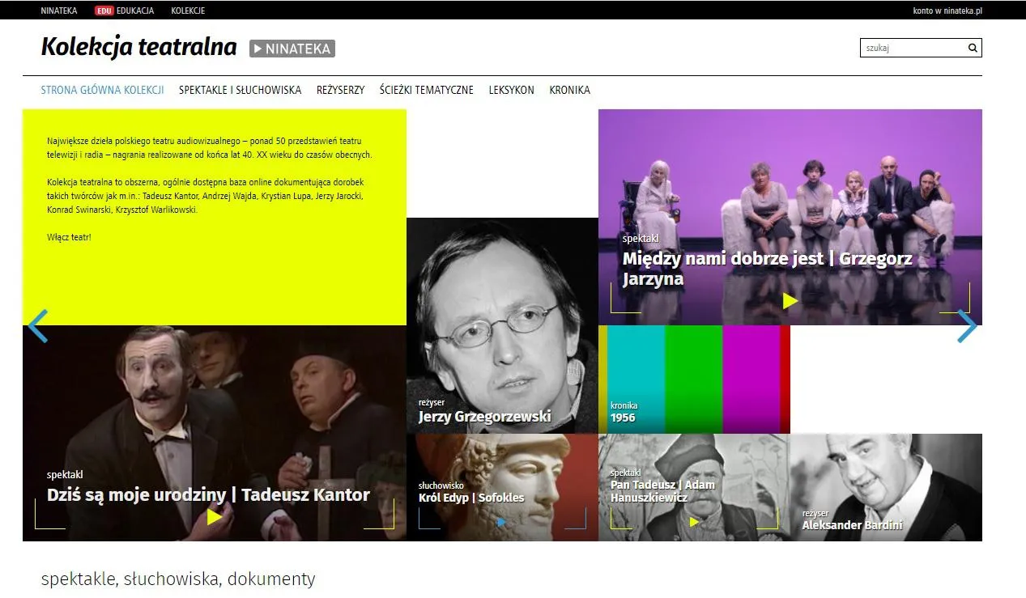Play Król Edyp słuchowisko audio
This screenshot has width=1026, height=598.
click(x=502, y=523)
